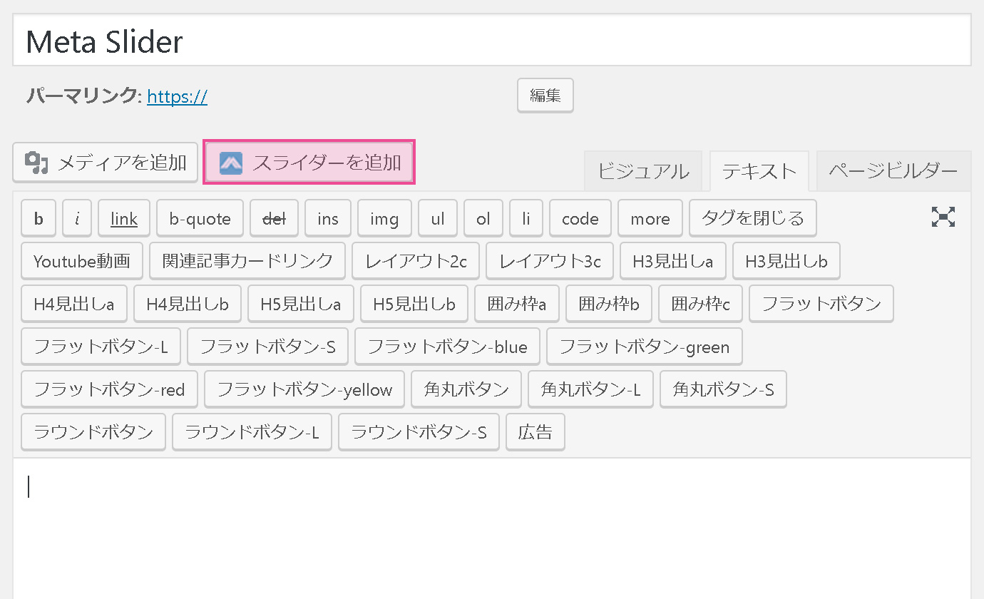
Task: Add the 広告 ad tag
Action: (x=535, y=432)
